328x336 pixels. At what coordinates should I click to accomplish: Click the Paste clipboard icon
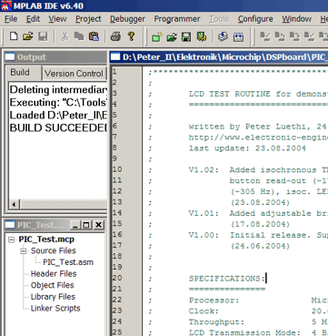pyautogui.click(x=94, y=36)
